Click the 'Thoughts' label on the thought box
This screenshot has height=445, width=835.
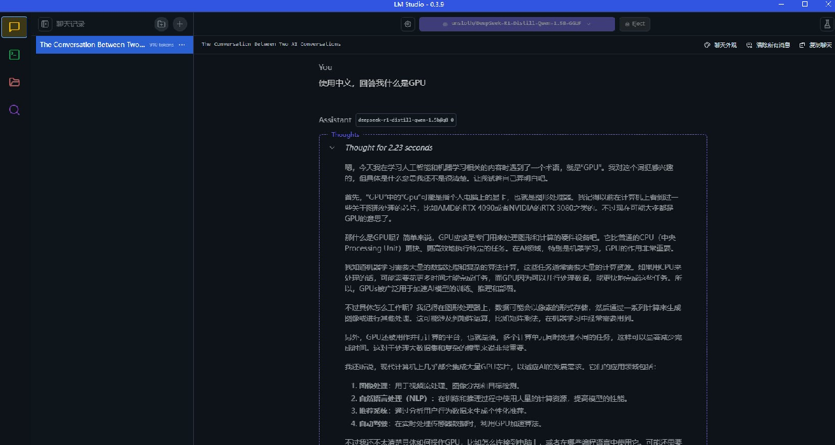(x=345, y=135)
